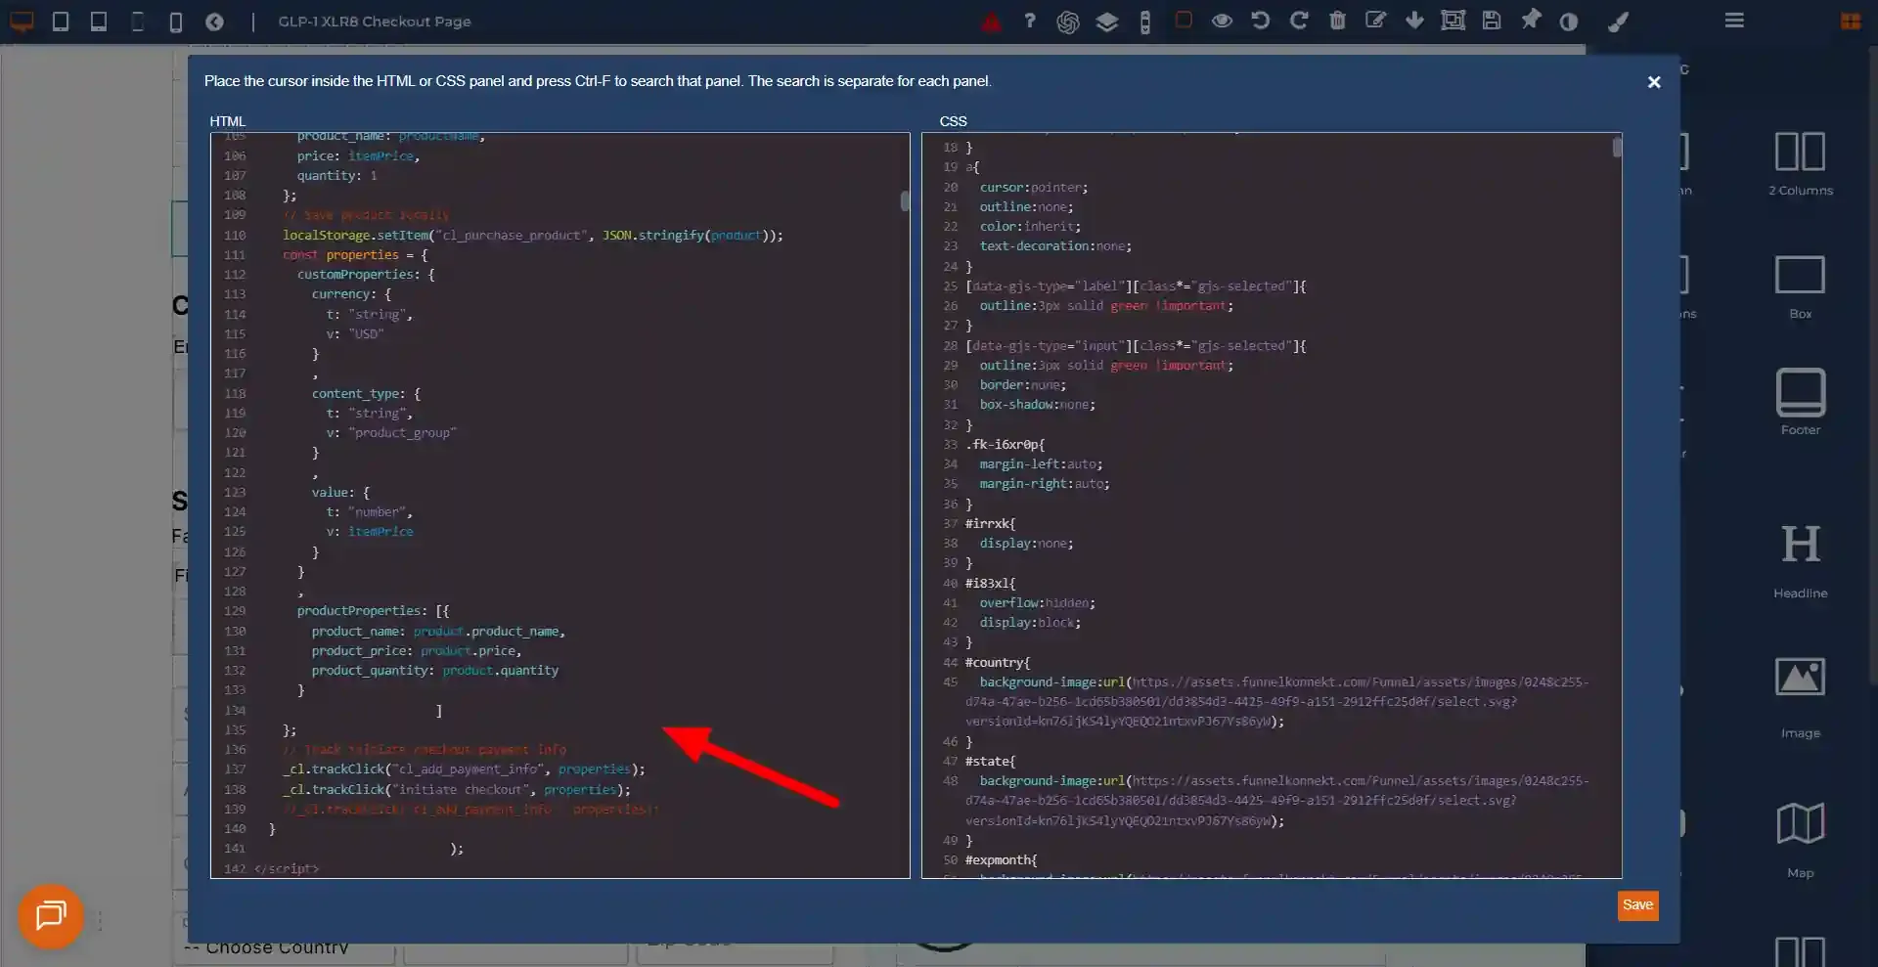Click the trackClick initiate checkout line
The width and height of the screenshot is (1878, 967).
[457, 790]
